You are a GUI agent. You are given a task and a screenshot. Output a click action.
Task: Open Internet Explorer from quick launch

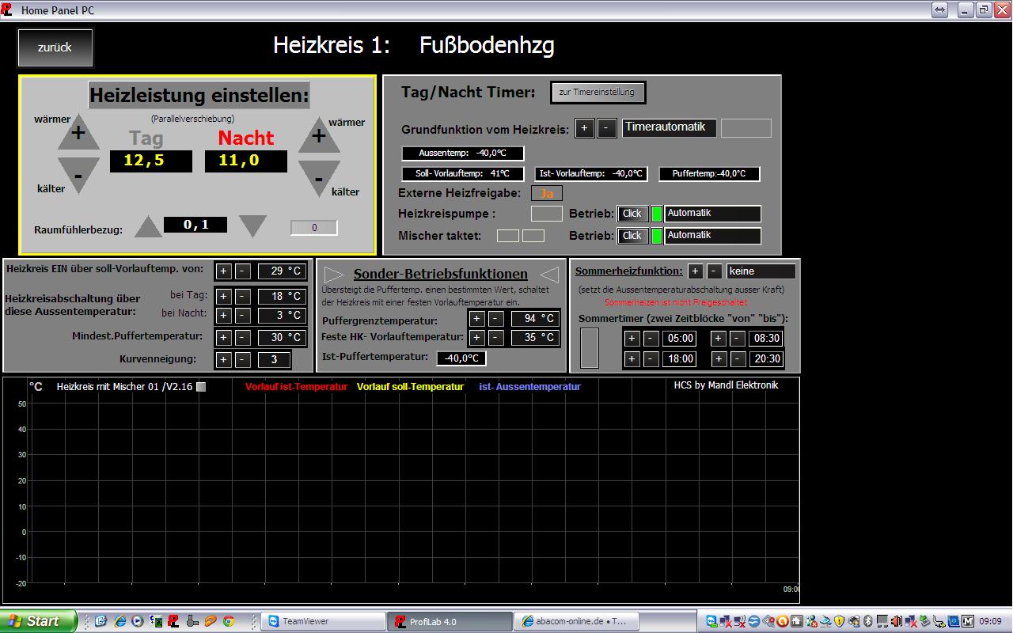120,621
